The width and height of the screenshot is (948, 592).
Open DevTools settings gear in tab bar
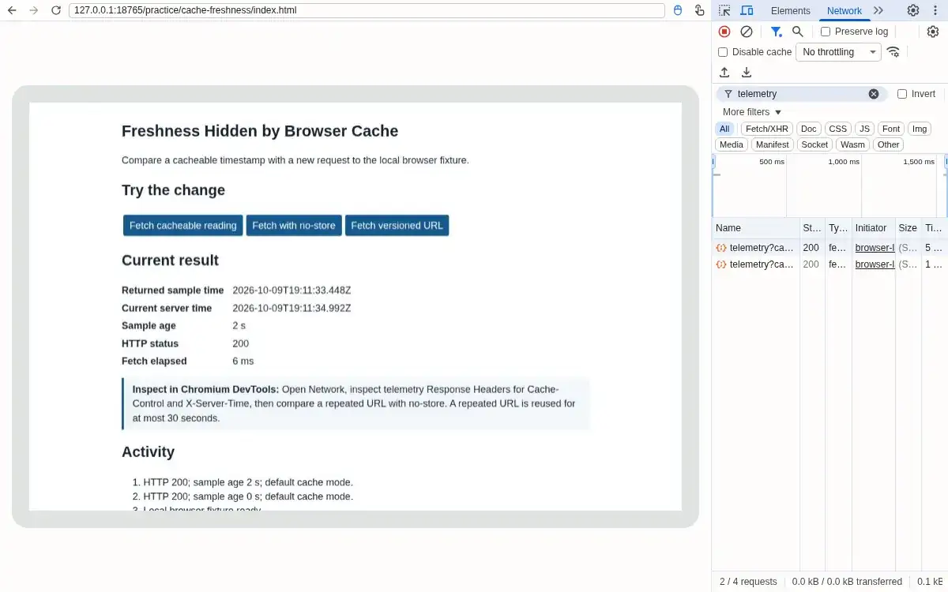point(913,10)
